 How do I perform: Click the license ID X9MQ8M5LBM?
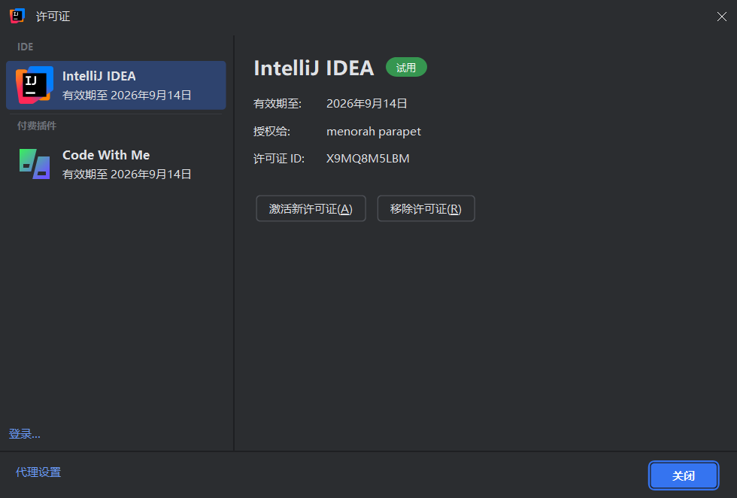coord(368,159)
